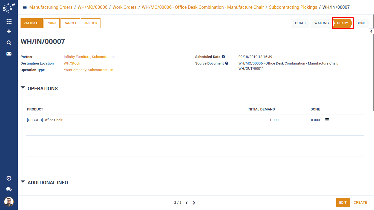374x210 pixels.
Task: Go to Manufacturing Orders breadcrumb
Action: (51, 7)
